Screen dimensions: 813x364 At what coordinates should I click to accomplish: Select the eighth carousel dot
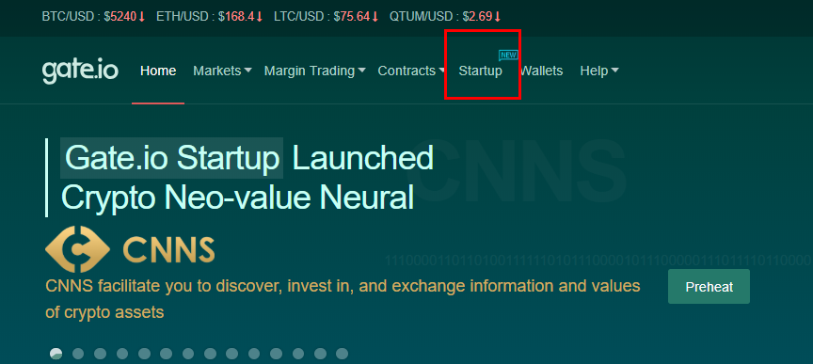[x=210, y=354]
